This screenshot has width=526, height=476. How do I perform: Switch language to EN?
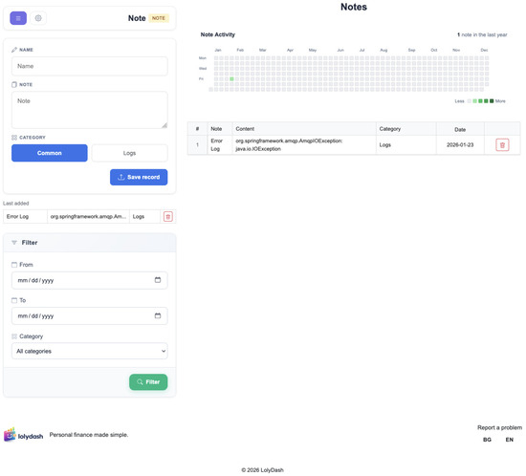(x=509, y=440)
